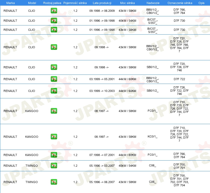The image size is (210, 193).
Task: Click the Model column header
Action: pyautogui.click(x=32, y=3)
